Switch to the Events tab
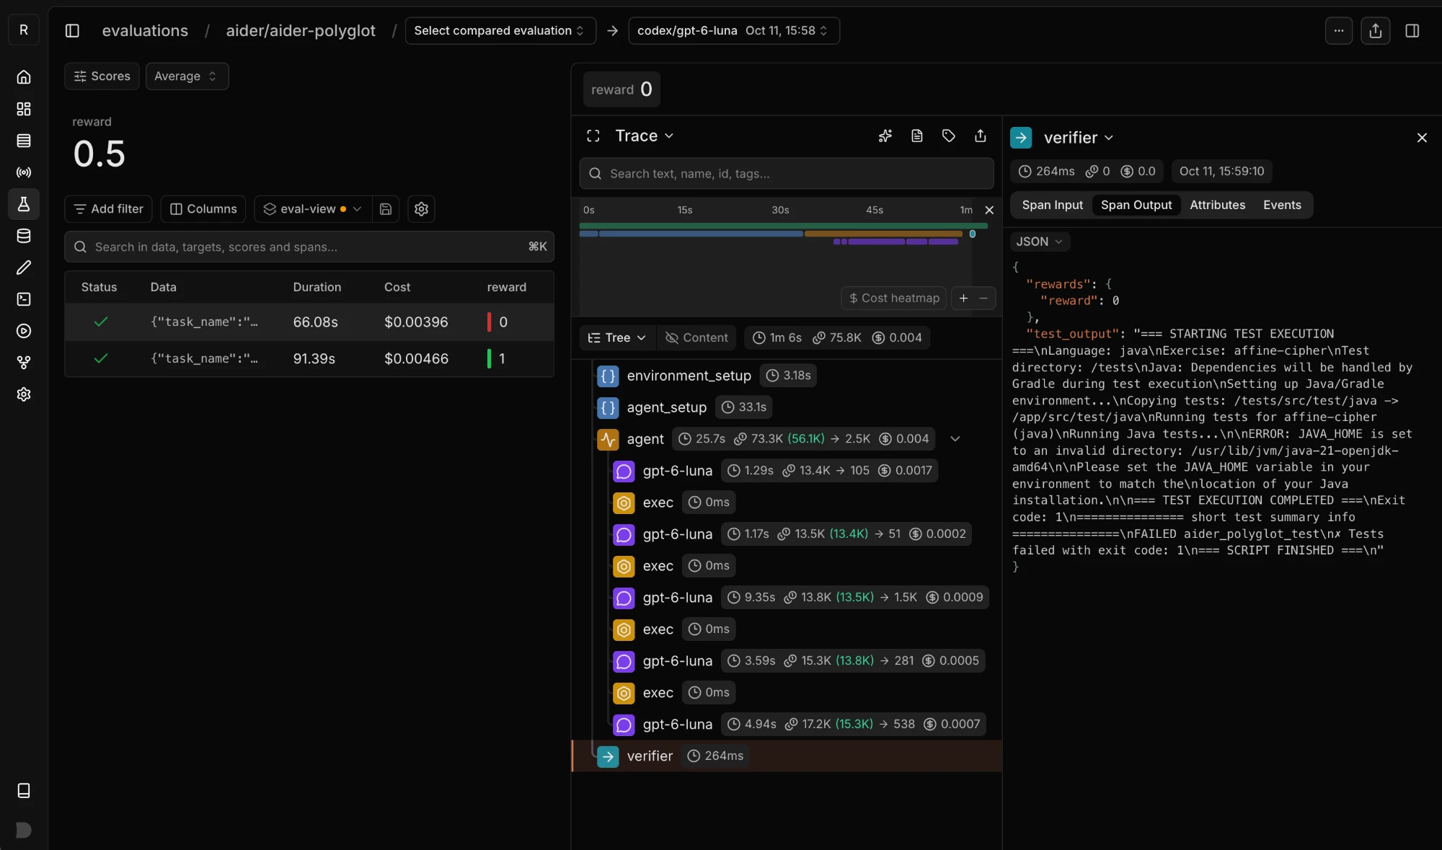 point(1282,205)
